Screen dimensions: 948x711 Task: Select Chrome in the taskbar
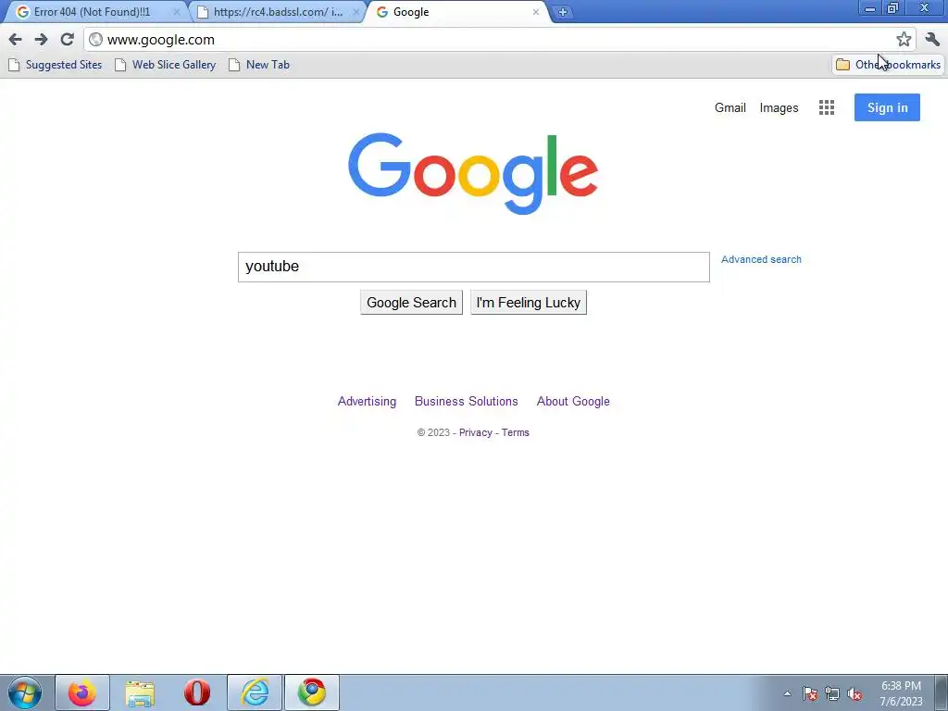tap(312, 692)
